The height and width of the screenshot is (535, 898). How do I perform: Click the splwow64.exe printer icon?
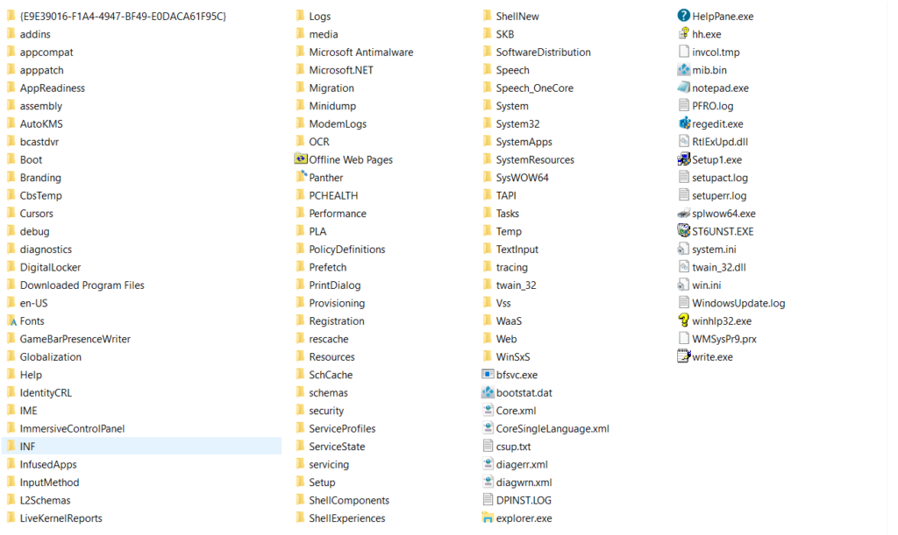click(683, 213)
